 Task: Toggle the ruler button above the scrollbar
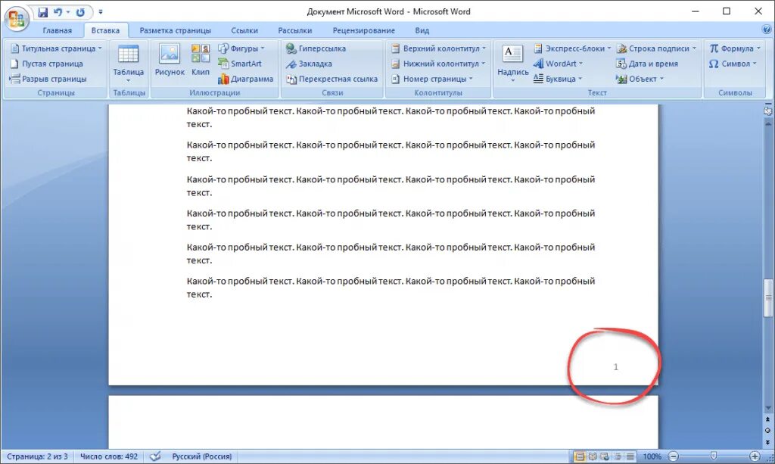tap(768, 111)
